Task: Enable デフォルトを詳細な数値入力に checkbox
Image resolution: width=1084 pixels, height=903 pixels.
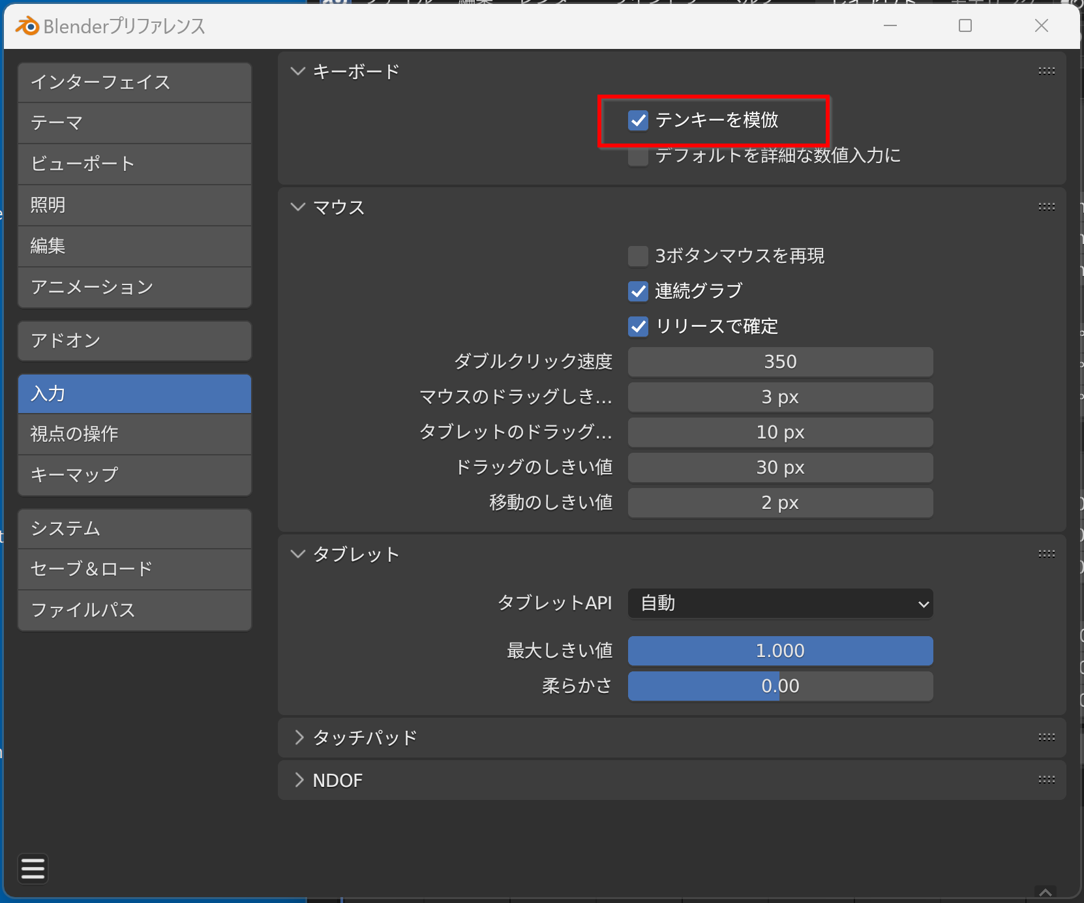Action: point(638,156)
